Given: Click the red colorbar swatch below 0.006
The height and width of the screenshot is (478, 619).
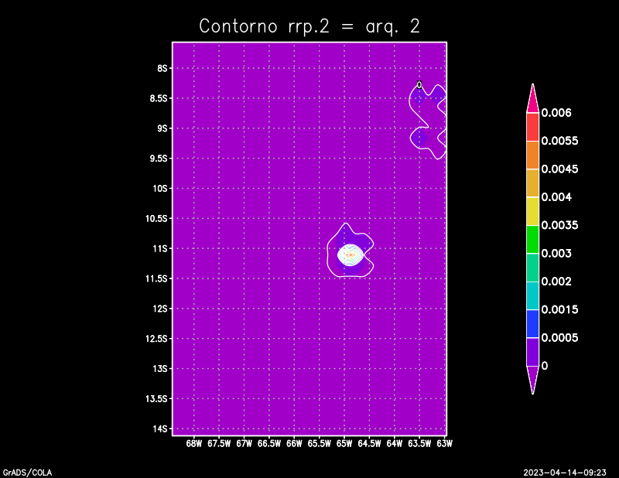Looking at the screenshot, I should pos(532,127).
